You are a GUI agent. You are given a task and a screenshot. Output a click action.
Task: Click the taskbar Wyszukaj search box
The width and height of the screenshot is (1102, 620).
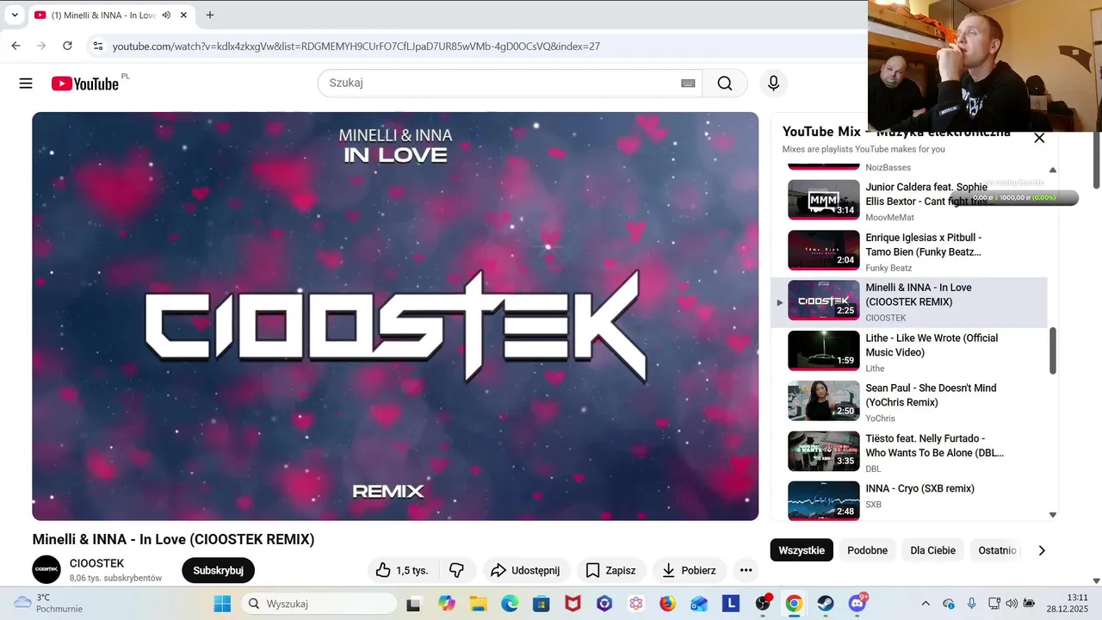319,604
